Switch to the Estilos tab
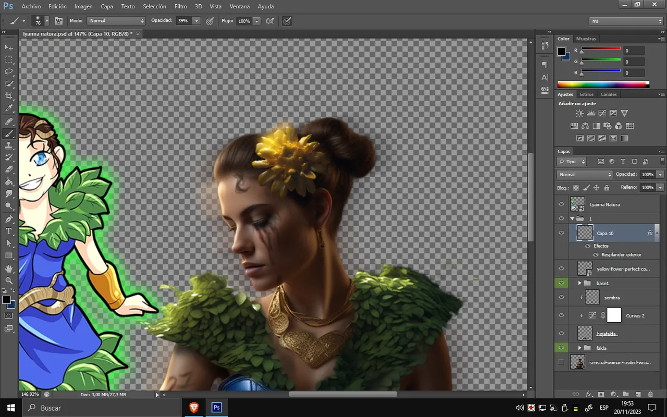667x417 pixels. coord(587,94)
